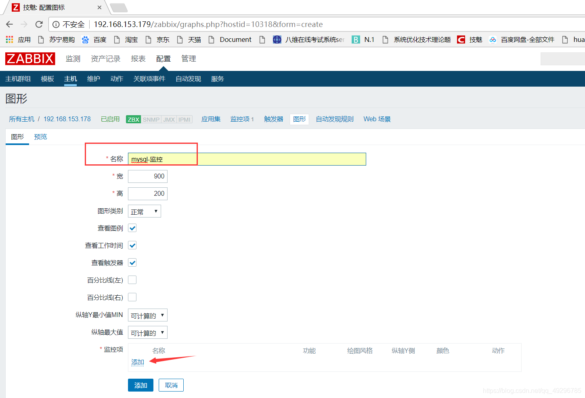The height and width of the screenshot is (398, 585).
Task: Click the blue 添加 submit button
Action: coord(140,385)
